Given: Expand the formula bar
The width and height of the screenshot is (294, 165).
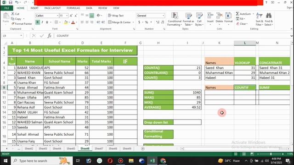Looking at the screenshot, I should coord(292,36).
